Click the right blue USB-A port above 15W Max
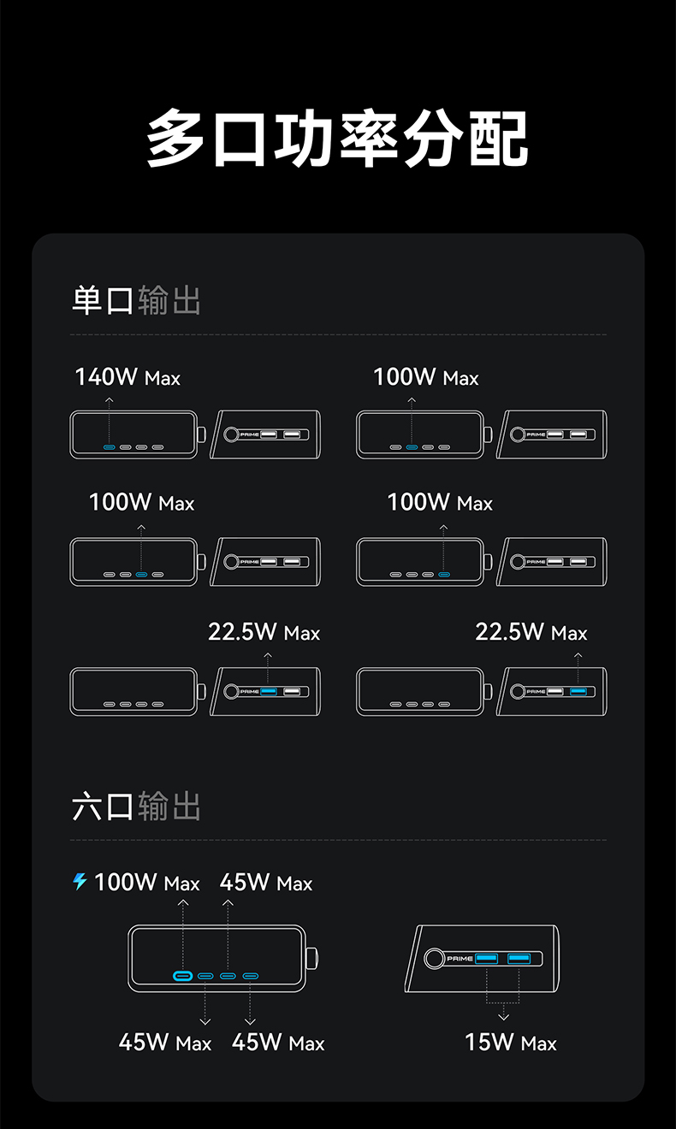This screenshot has height=1129, width=676. tap(519, 958)
